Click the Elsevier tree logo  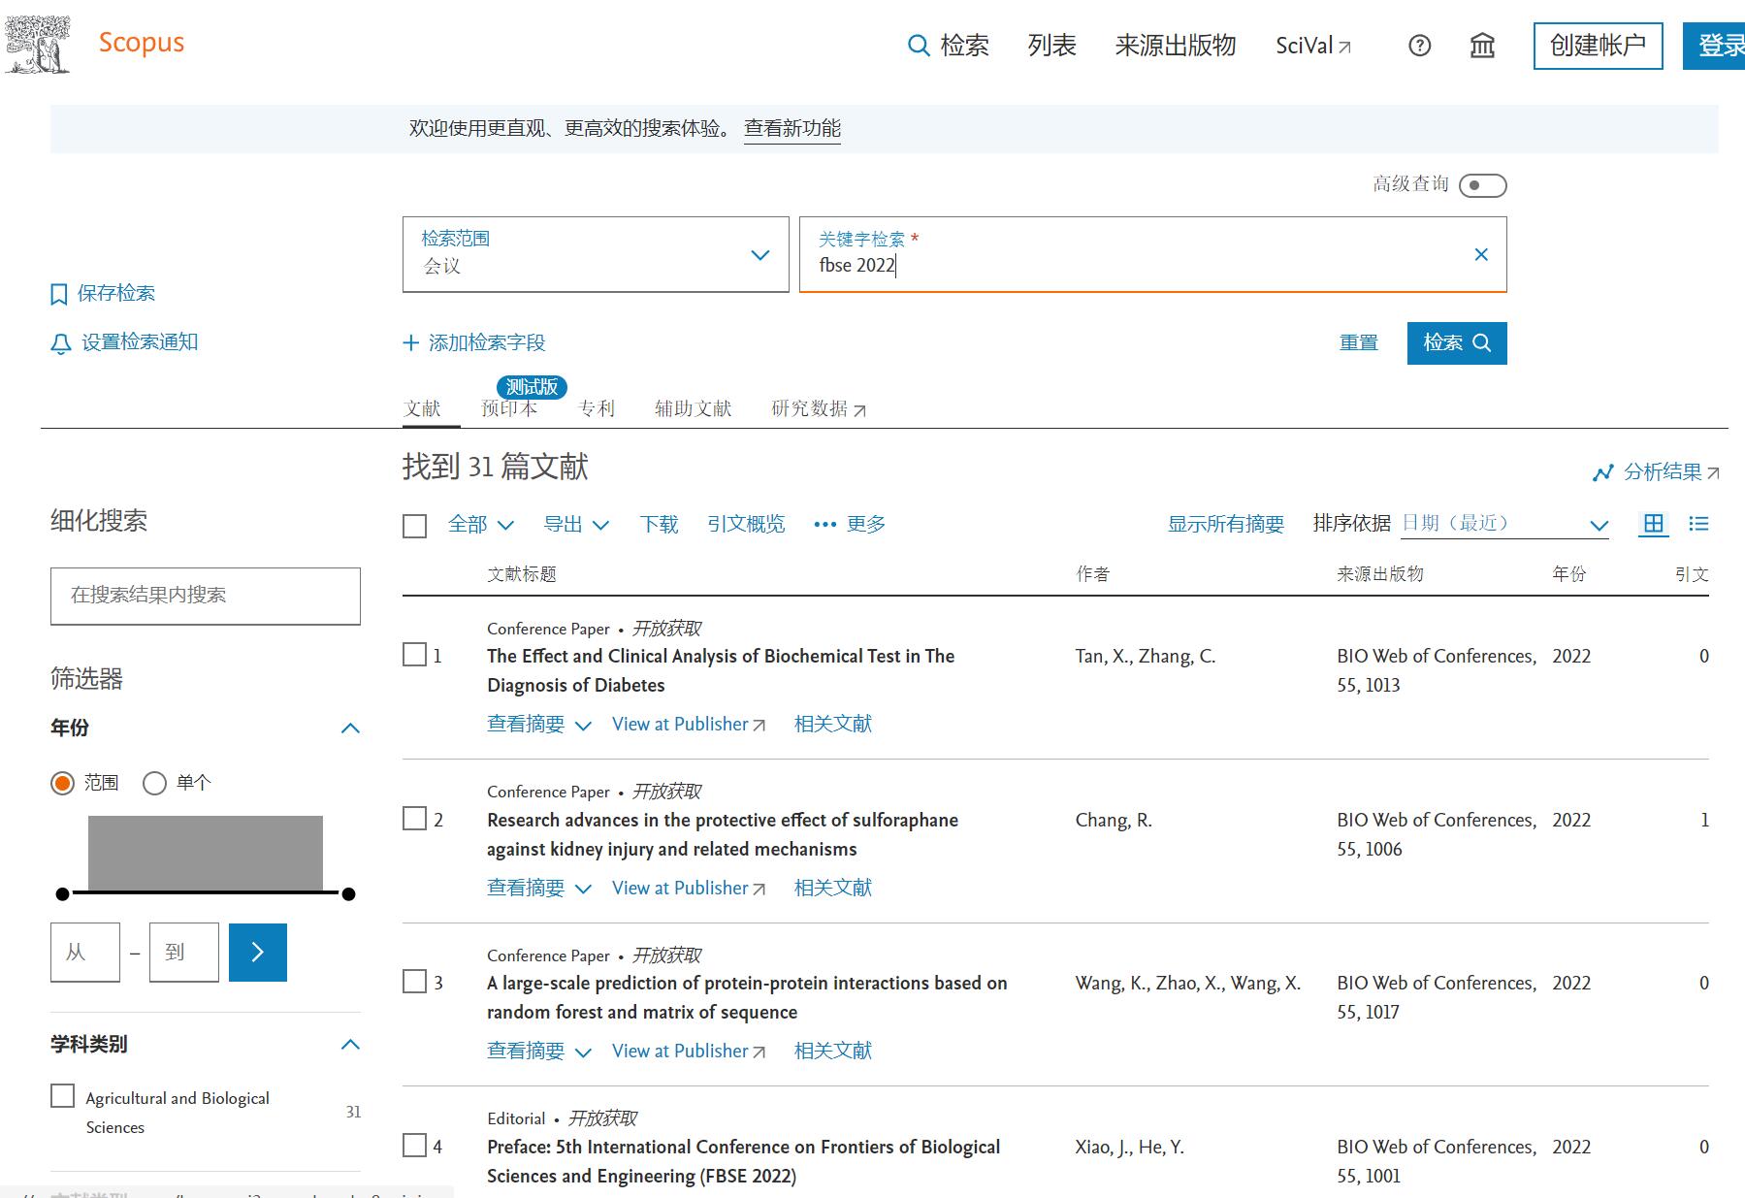[x=37, y=44]
